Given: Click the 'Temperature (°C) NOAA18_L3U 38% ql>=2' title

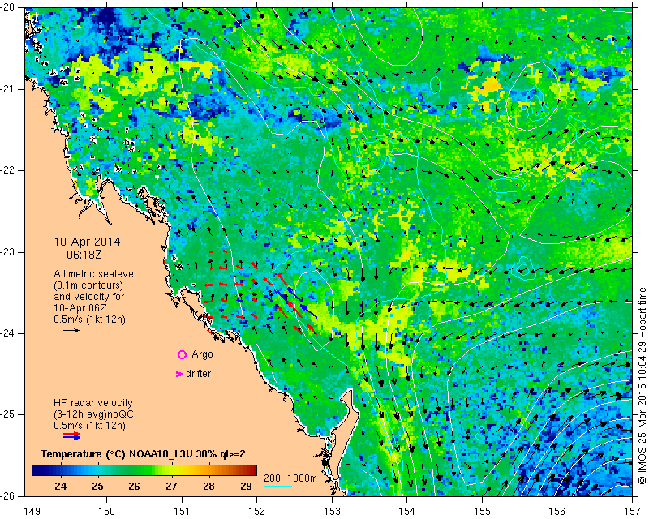Looking at the screenshot, I should (x=144, y=454).
